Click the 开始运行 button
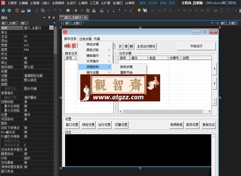 (196, 46)
